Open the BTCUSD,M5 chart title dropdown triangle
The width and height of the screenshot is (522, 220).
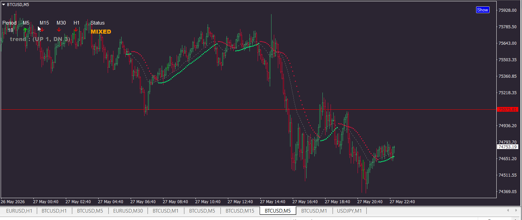3,4
